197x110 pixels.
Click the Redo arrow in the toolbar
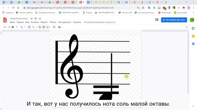pyautogui.click(x=9, y=27)
